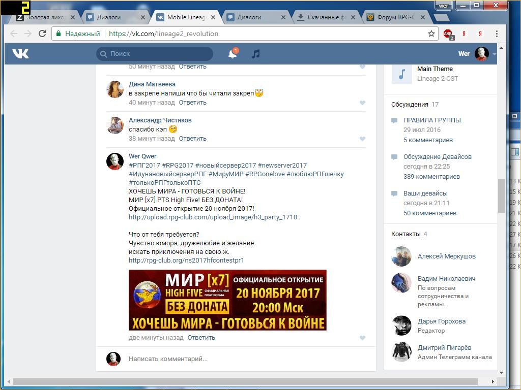Open contact Дарья Горохова

[x=442, y=321]
